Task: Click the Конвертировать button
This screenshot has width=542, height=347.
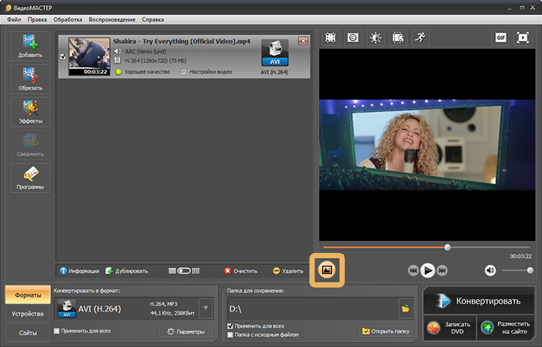Action: [x=479, y=300]
